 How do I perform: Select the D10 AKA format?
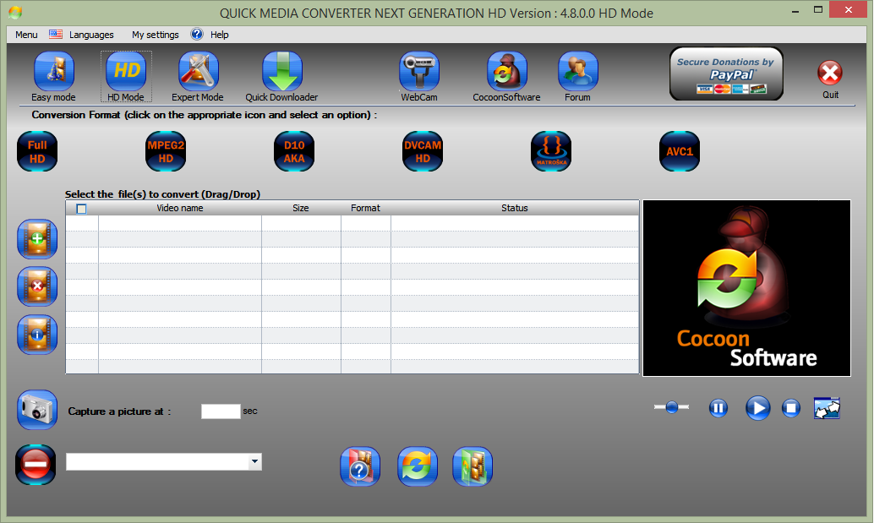pyautogui.click(x=294, y=151)
